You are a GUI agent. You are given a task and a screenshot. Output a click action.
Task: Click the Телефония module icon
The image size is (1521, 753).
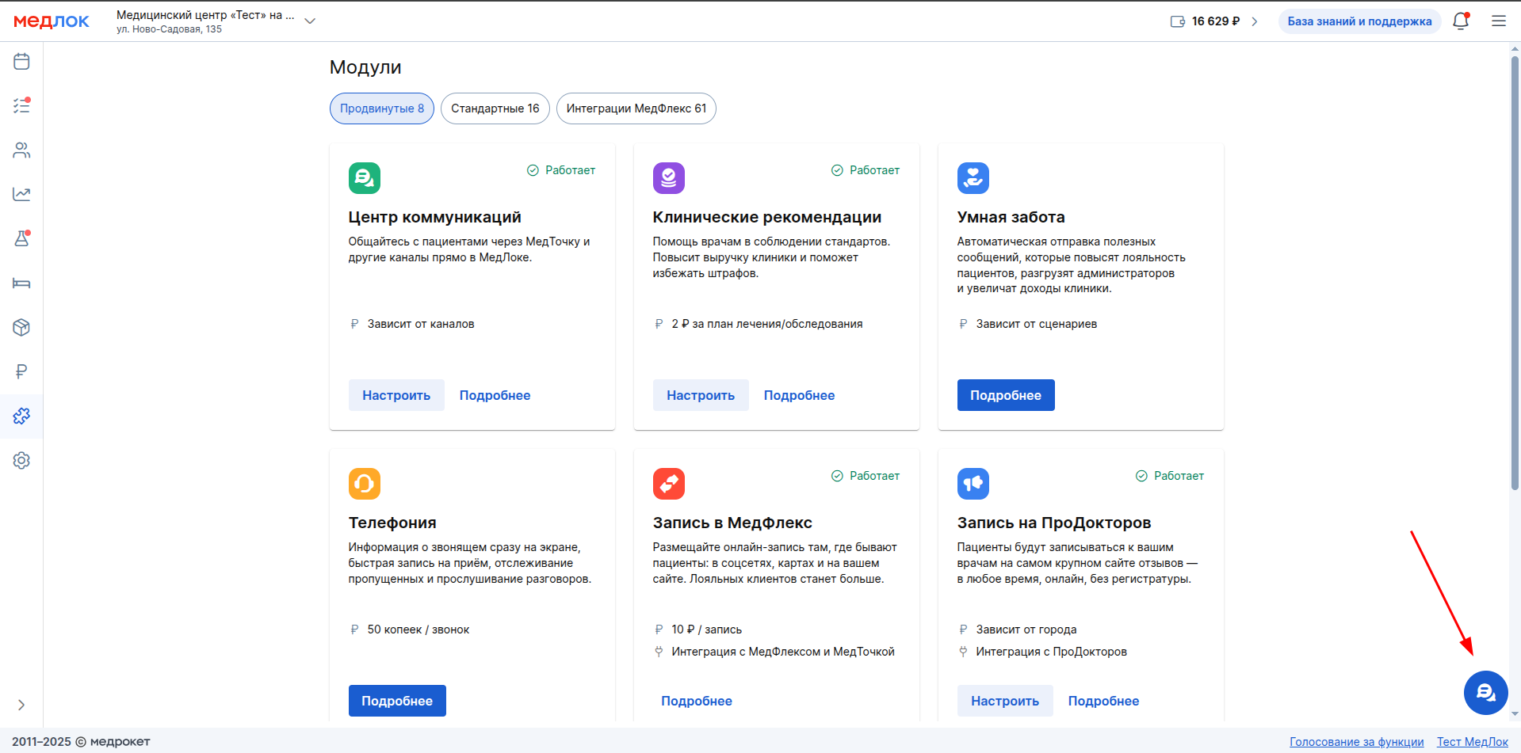tap(365, 484)
